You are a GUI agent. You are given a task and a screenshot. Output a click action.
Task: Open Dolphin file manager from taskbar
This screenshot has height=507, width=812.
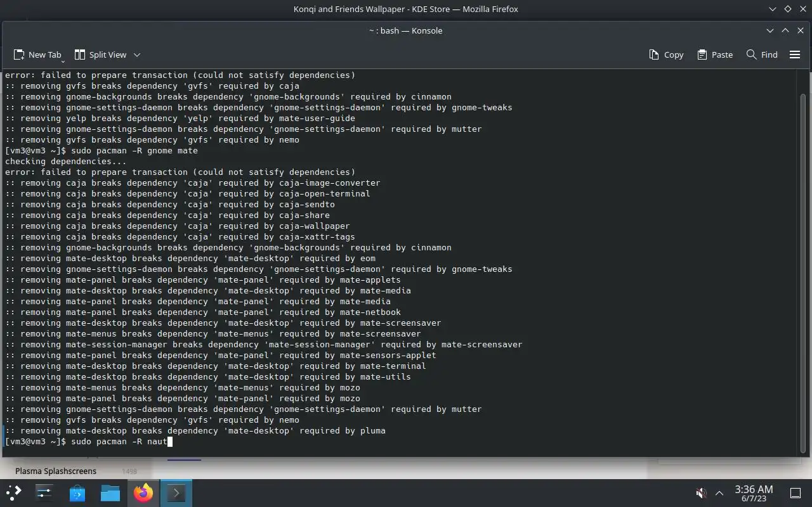(x=110, y=492)
